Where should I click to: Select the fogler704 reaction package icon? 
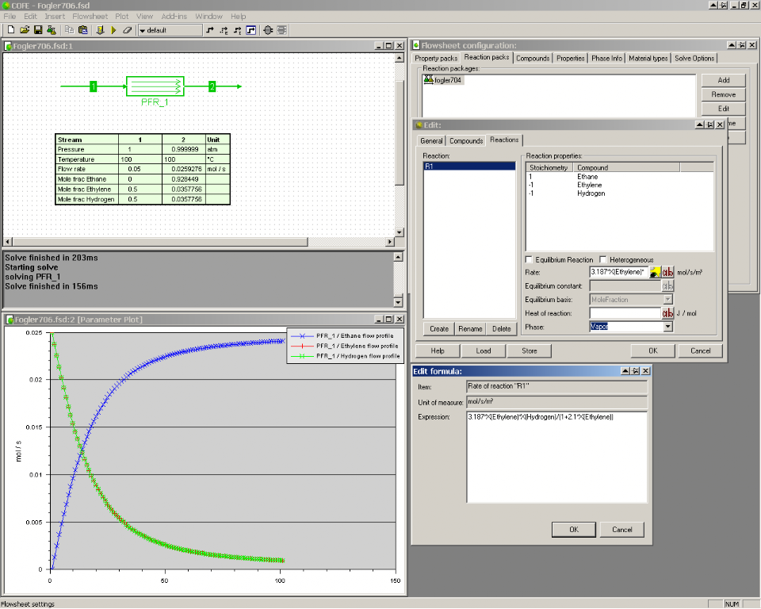coord(429,79)
